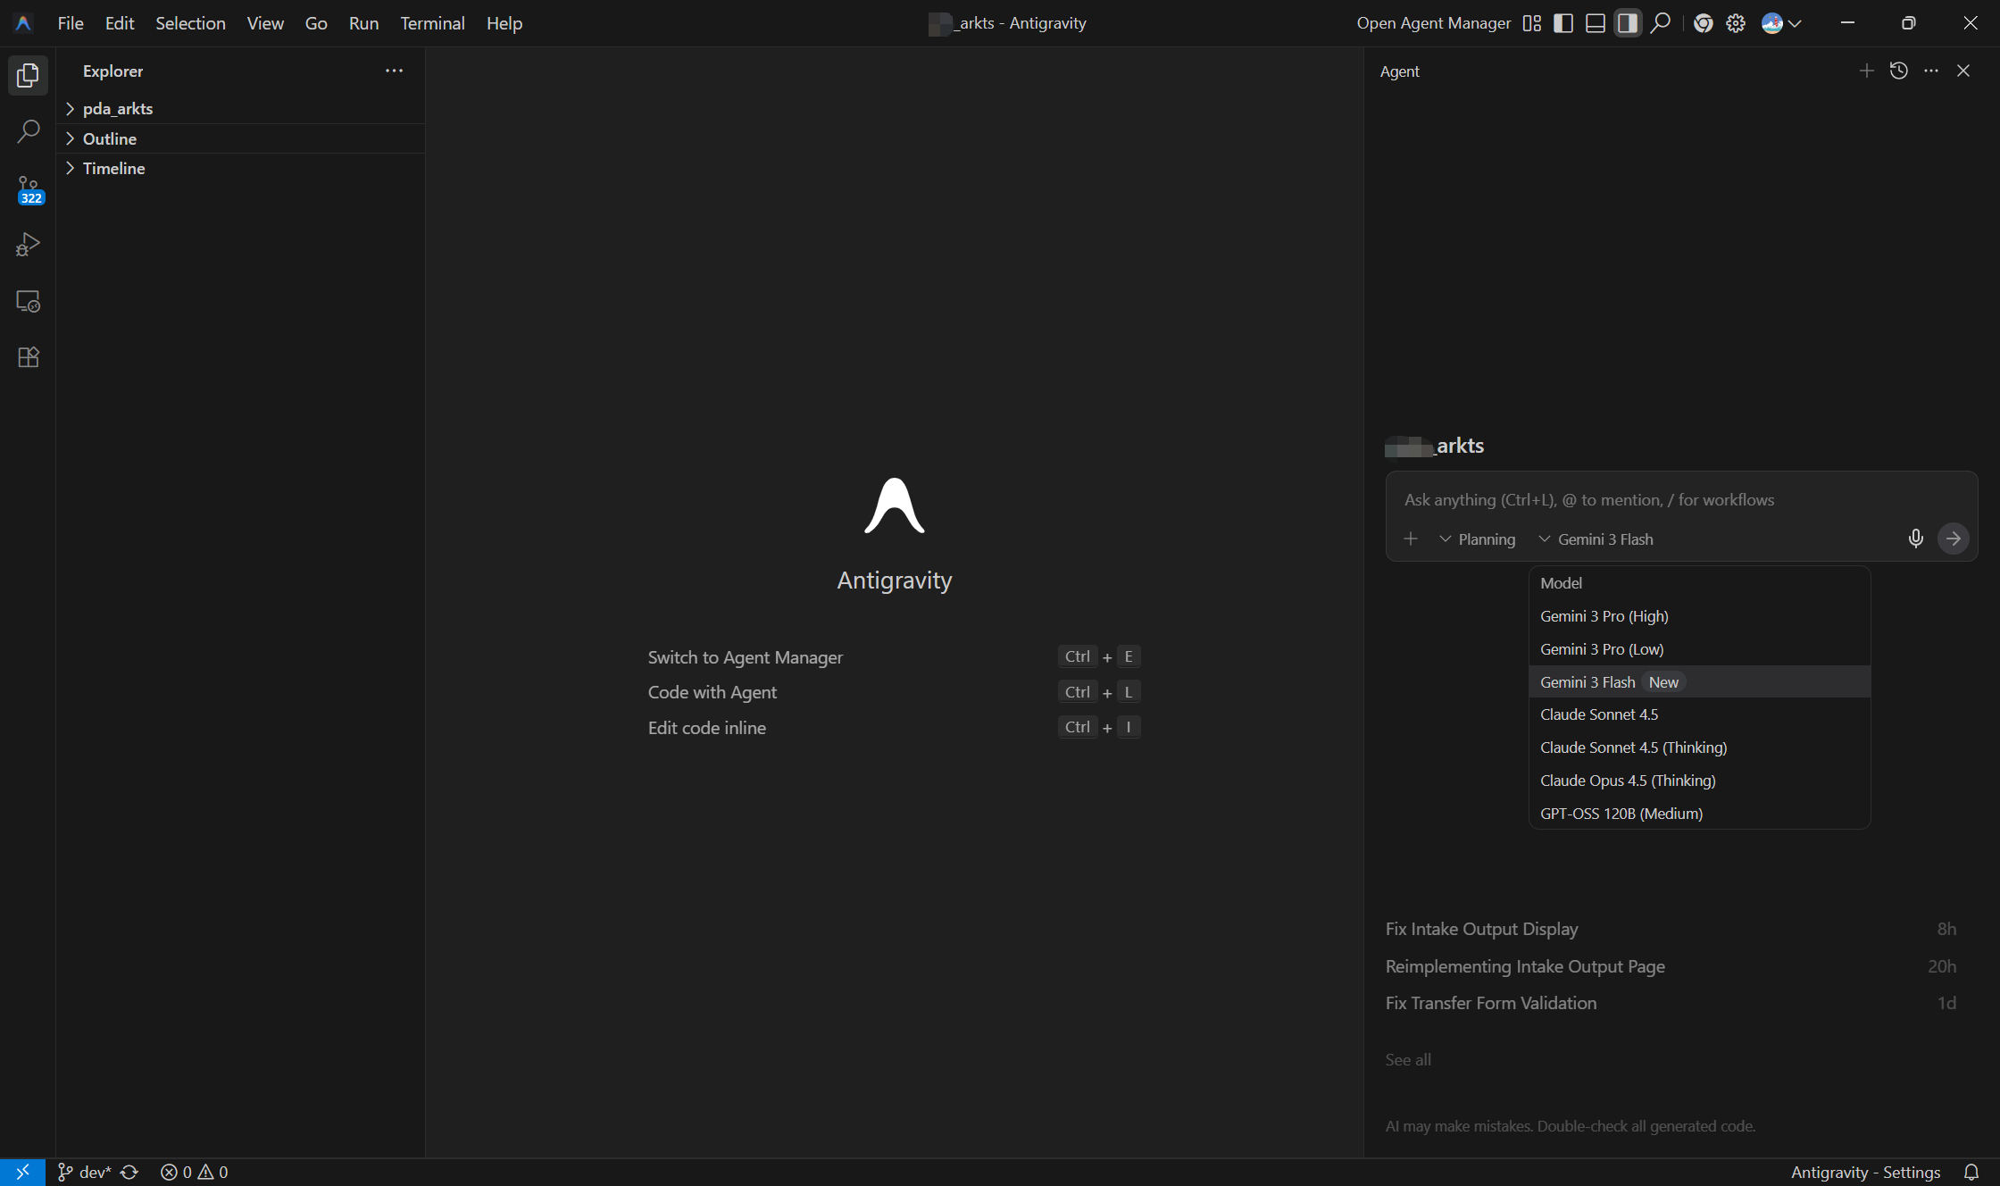
Task: Click See all conversations link
Action: coord(1408,1059)
